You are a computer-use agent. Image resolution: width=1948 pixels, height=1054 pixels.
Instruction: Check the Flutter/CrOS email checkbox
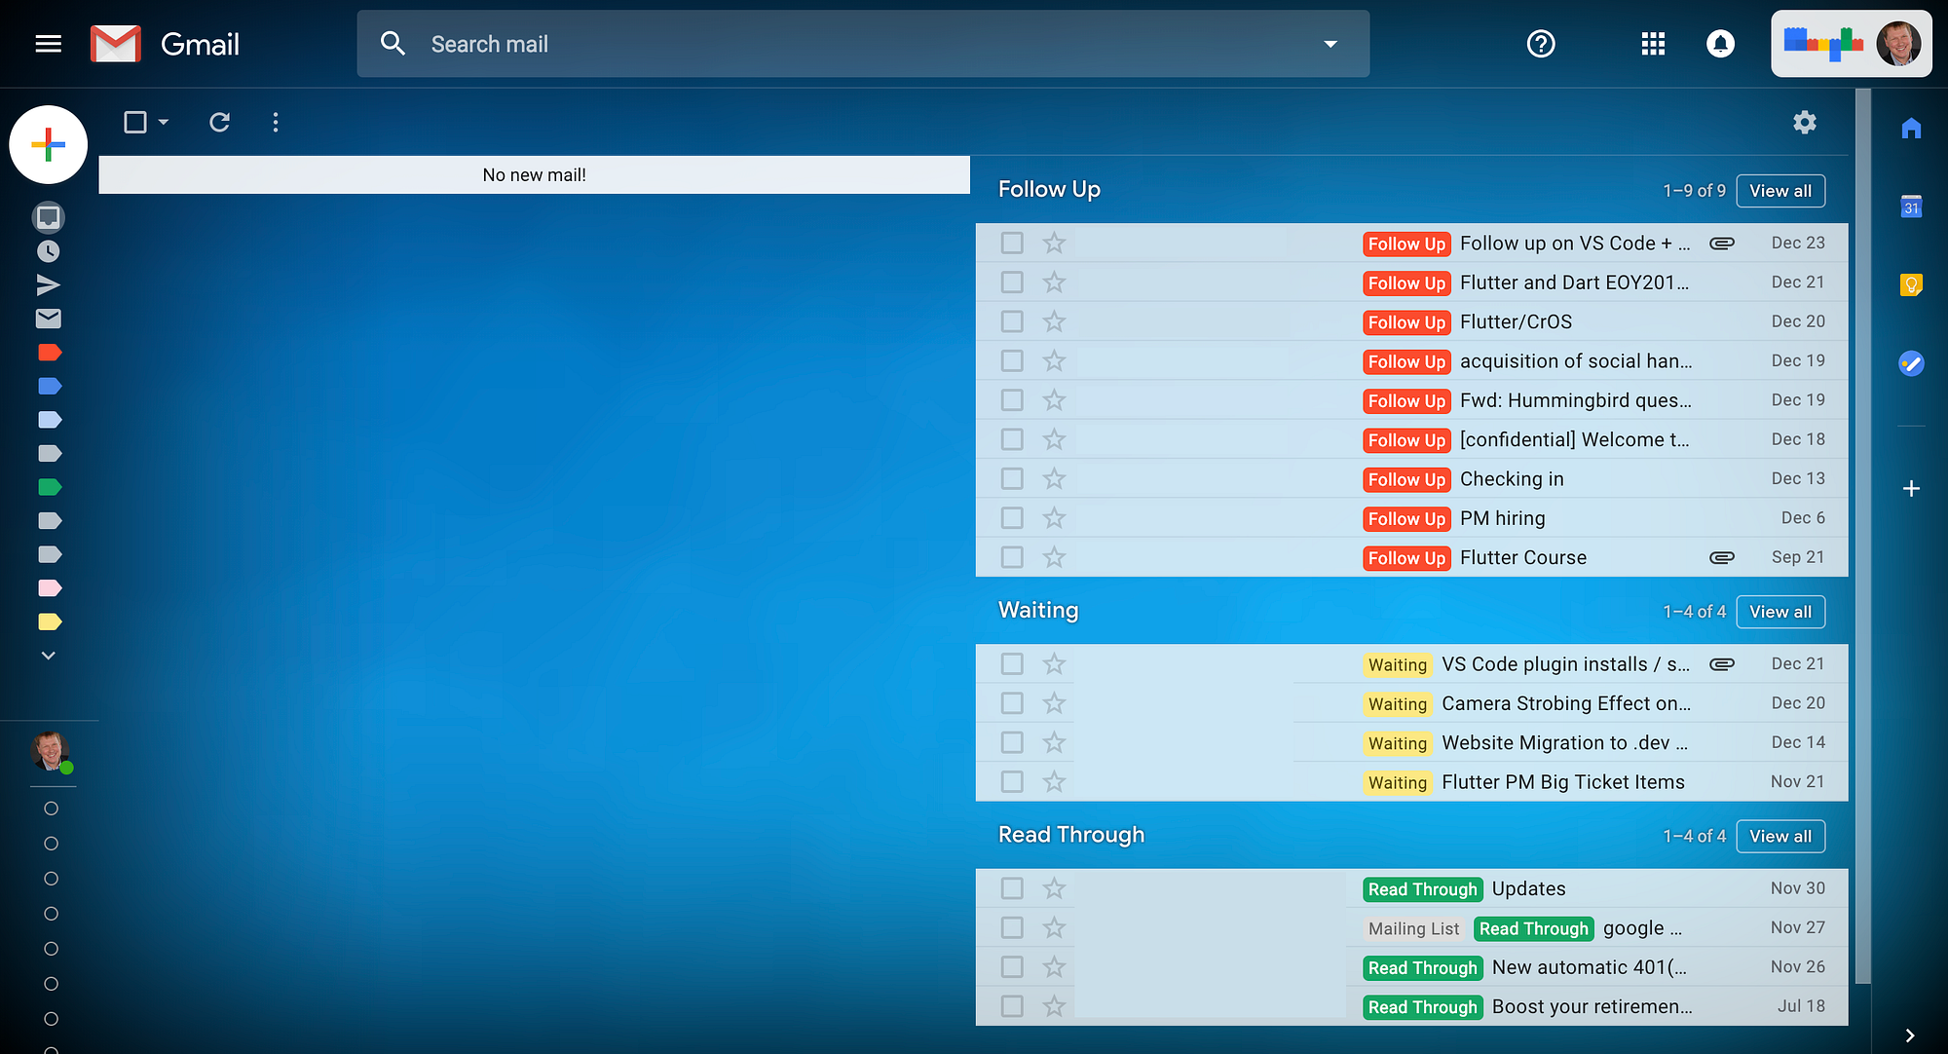(1012, 321)
